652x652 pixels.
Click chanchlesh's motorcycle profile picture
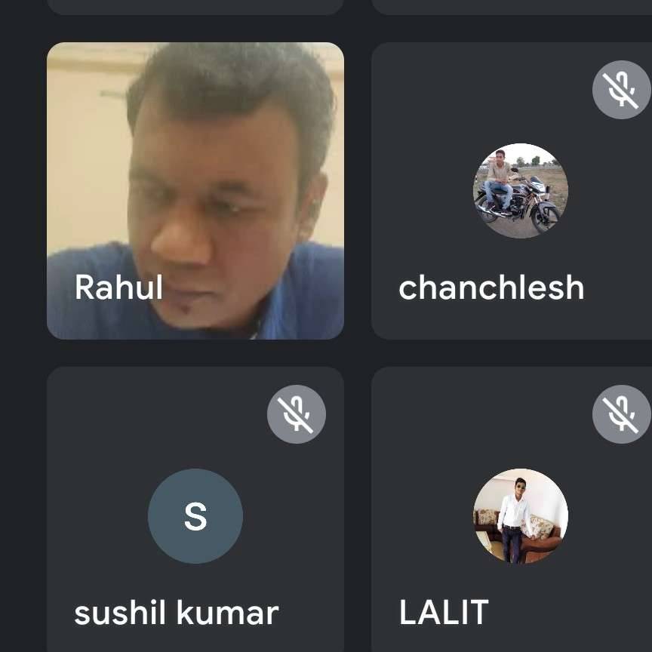521,191
